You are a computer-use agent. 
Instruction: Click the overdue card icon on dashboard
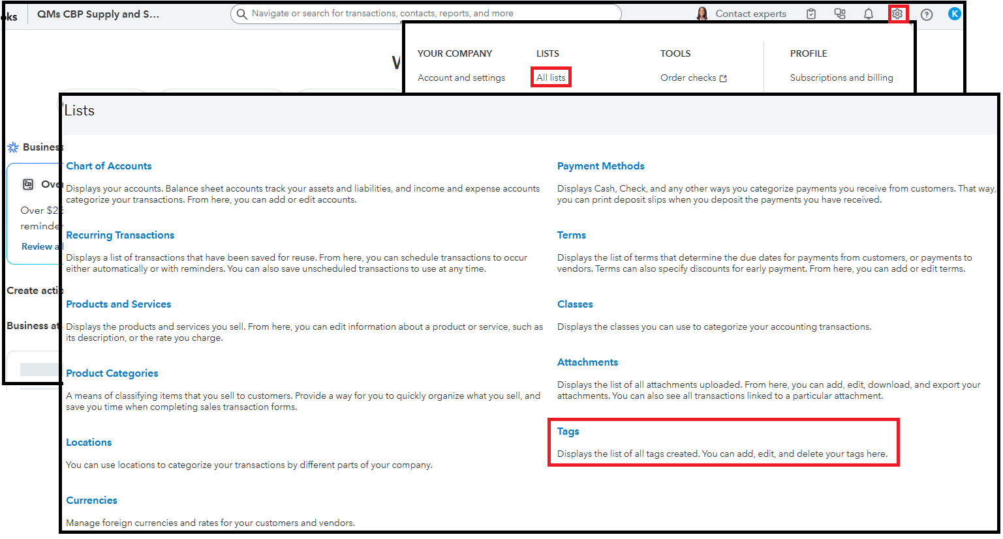pos(28,184)
